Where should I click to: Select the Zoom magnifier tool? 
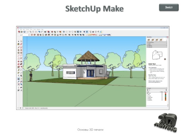pyautogui.click(x=18, y=82)
